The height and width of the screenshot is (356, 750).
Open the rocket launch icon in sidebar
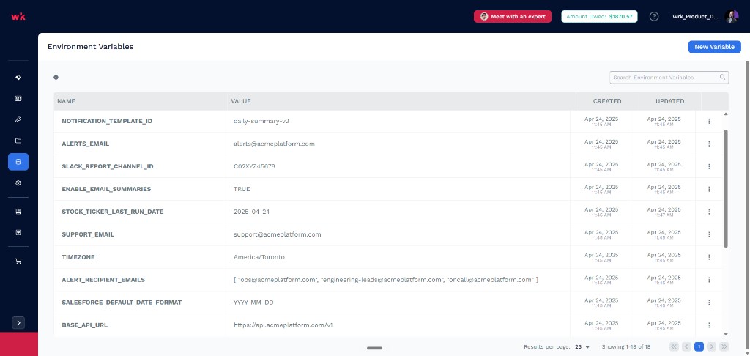pos(18,78)
